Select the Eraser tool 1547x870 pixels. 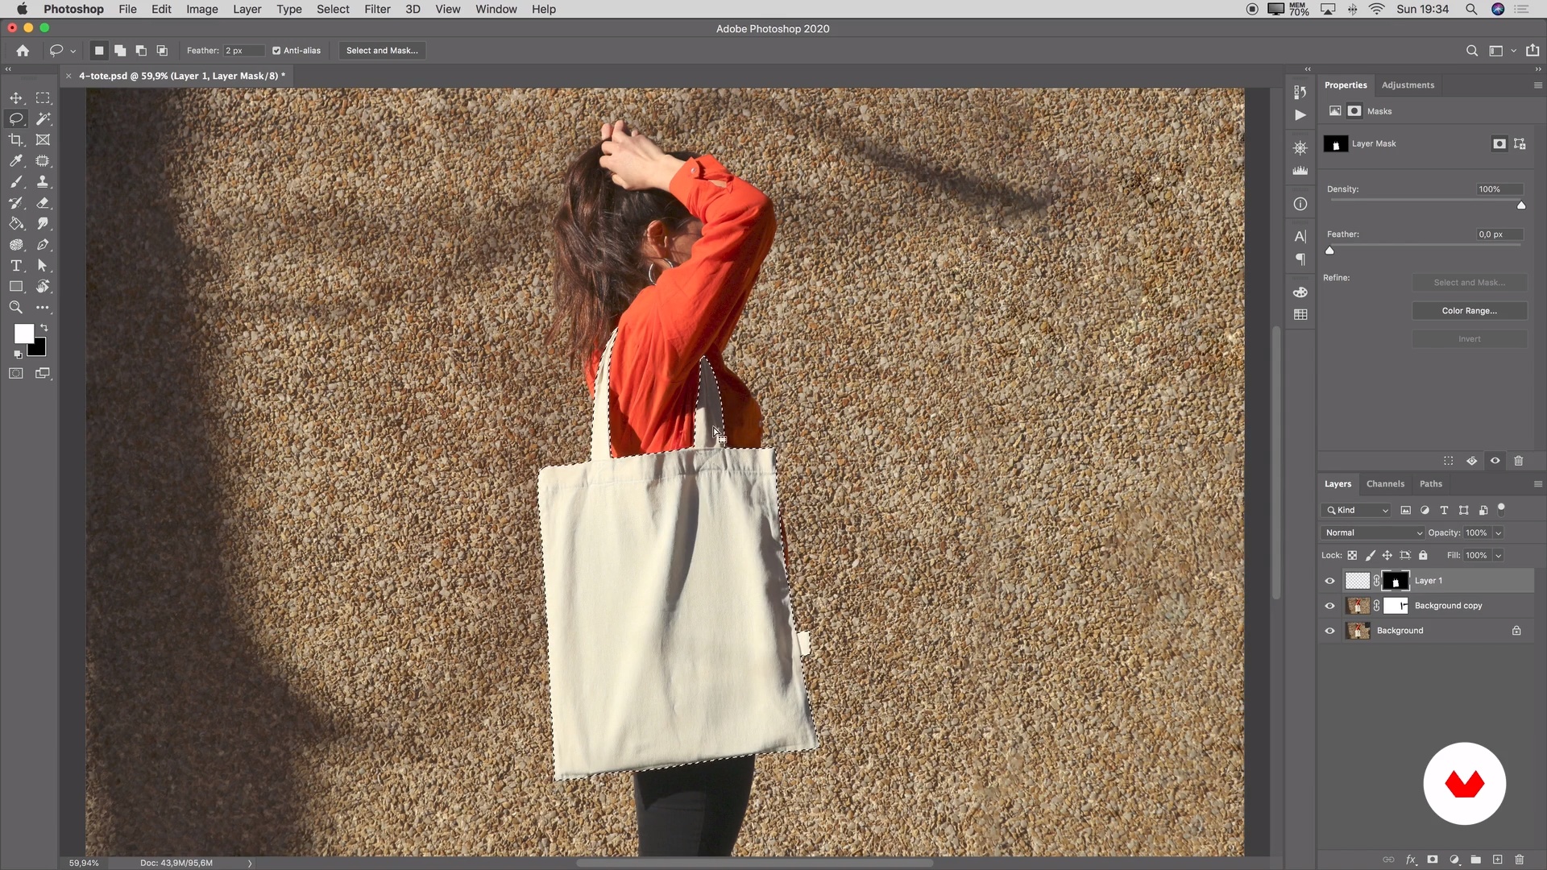44,202
